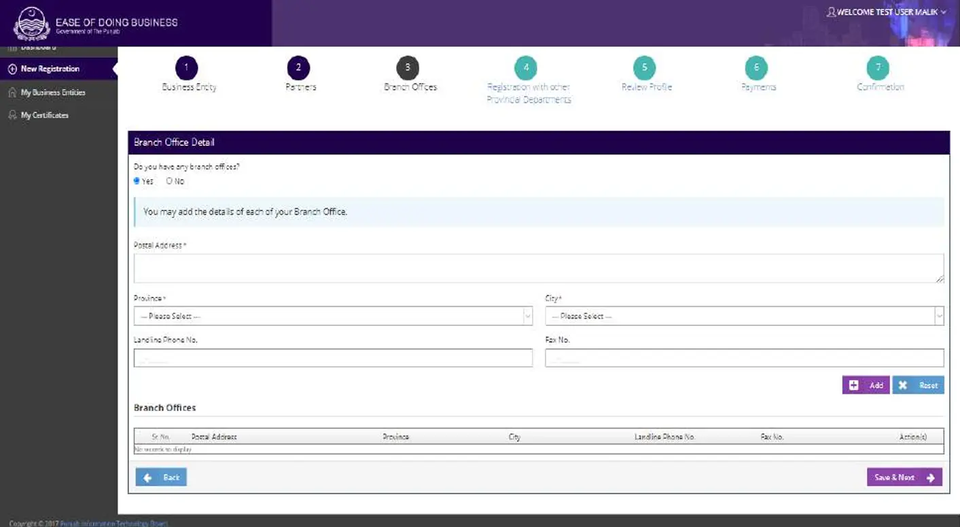Click the My Certificates sidebar icon
The image size is (960, 527).
(12, 115)
